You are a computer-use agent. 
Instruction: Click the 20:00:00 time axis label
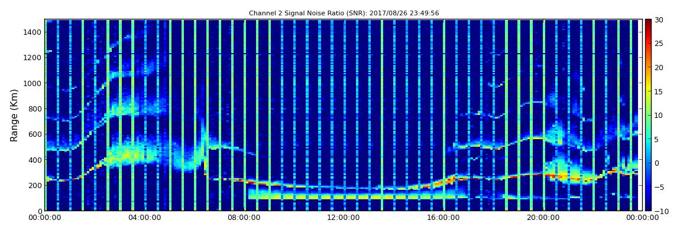[543, 218]
